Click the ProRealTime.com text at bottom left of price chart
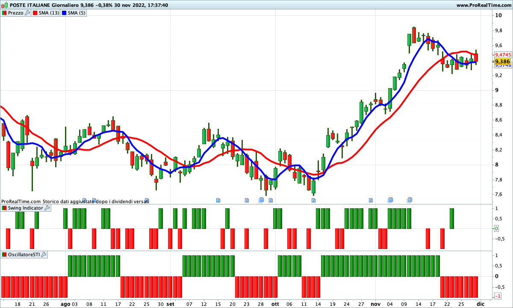This screenshot has width=513, height=308. (x=21, y=201)
